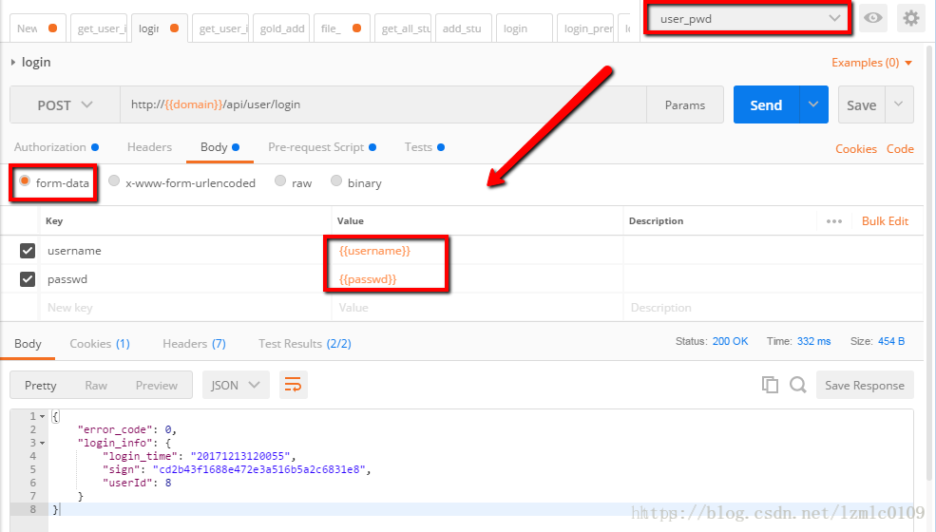Click the Bulk Edit link
Image resolution: width=936 pixels, height=532 pixels.
pyautogui.click(x=885, y=221)
